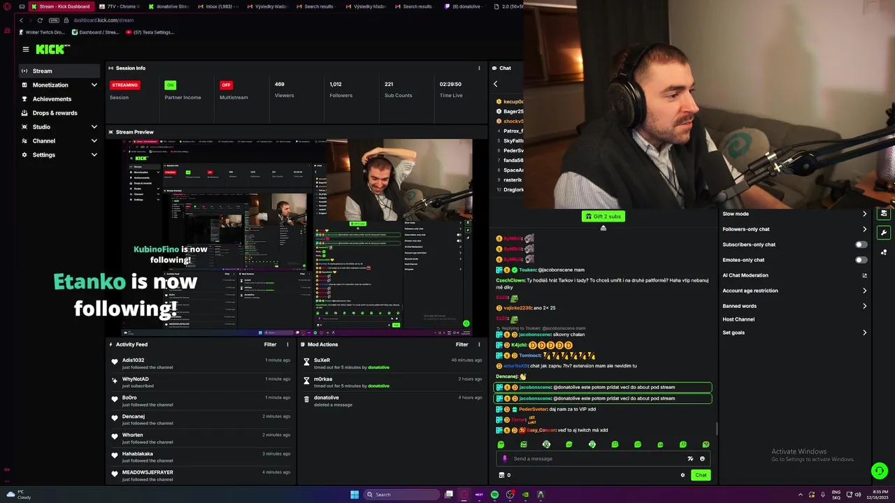
Task: Open Slow mode options
Action: (x=795, y=214)
